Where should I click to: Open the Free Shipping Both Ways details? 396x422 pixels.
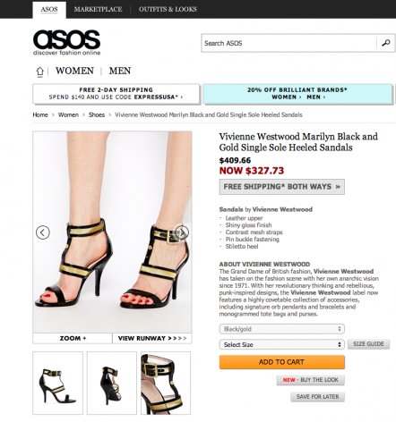pos(281,187)
